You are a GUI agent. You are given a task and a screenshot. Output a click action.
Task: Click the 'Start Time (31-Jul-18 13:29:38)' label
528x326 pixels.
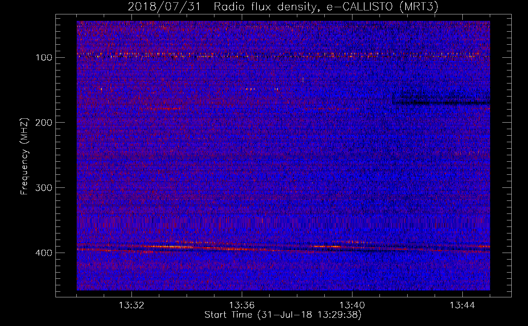point(283,315)
